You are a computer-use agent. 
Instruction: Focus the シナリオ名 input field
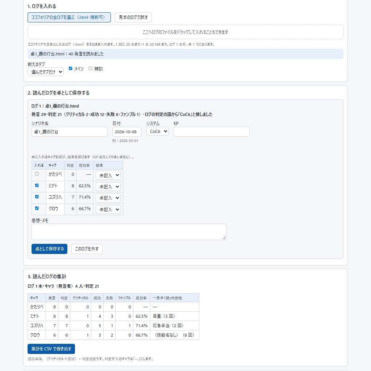tap(70, 132)
